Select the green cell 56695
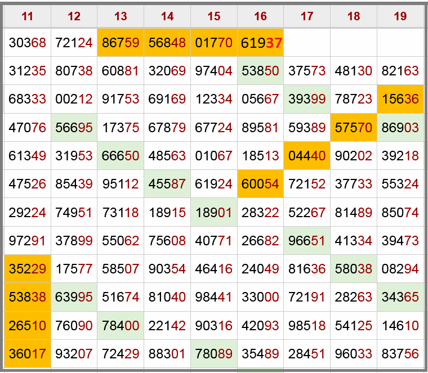 pyautogui.click(x=74, y=127)
